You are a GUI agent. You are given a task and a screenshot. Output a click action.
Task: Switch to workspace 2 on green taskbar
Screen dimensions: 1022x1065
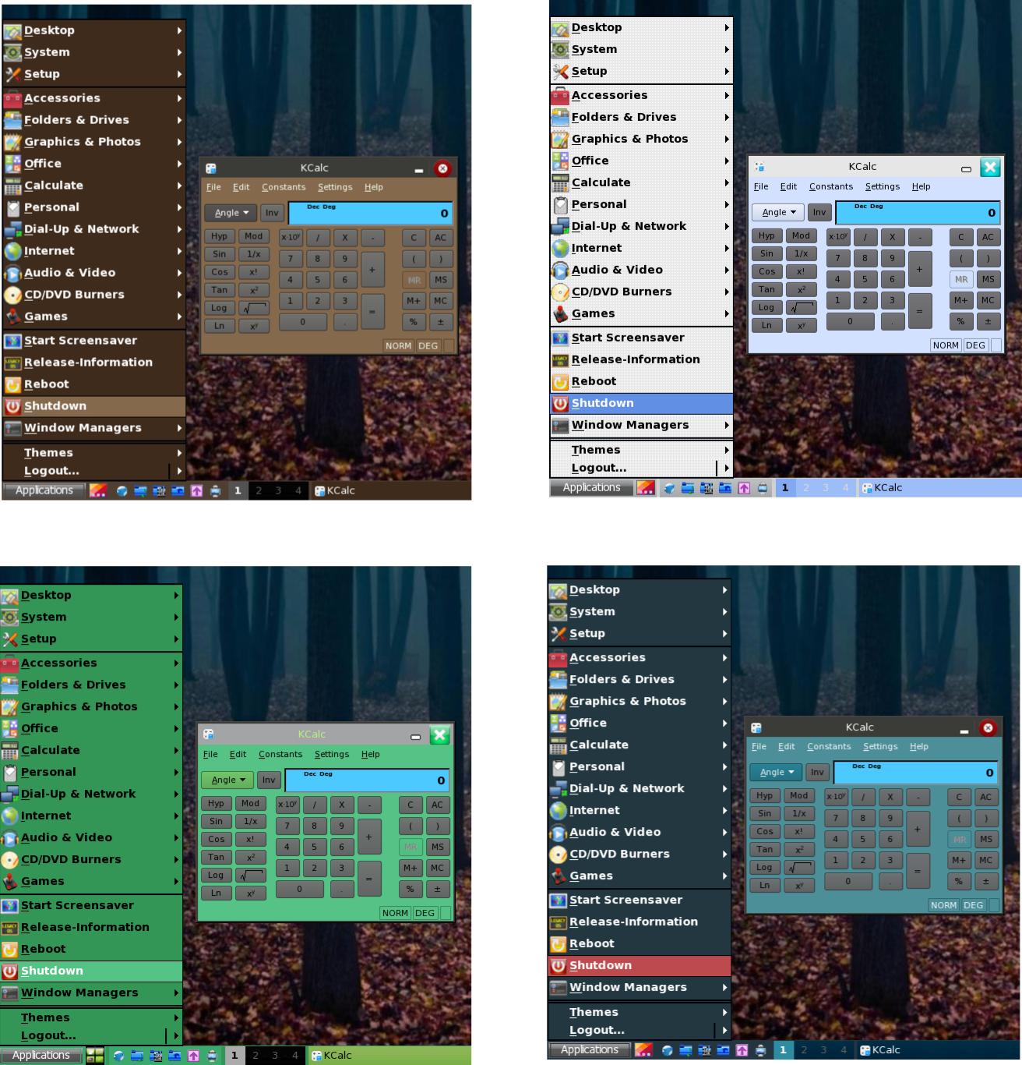click(255, 1056)
